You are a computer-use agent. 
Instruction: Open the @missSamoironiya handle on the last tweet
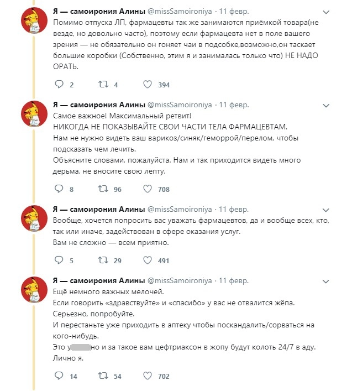tap(179, 280)
